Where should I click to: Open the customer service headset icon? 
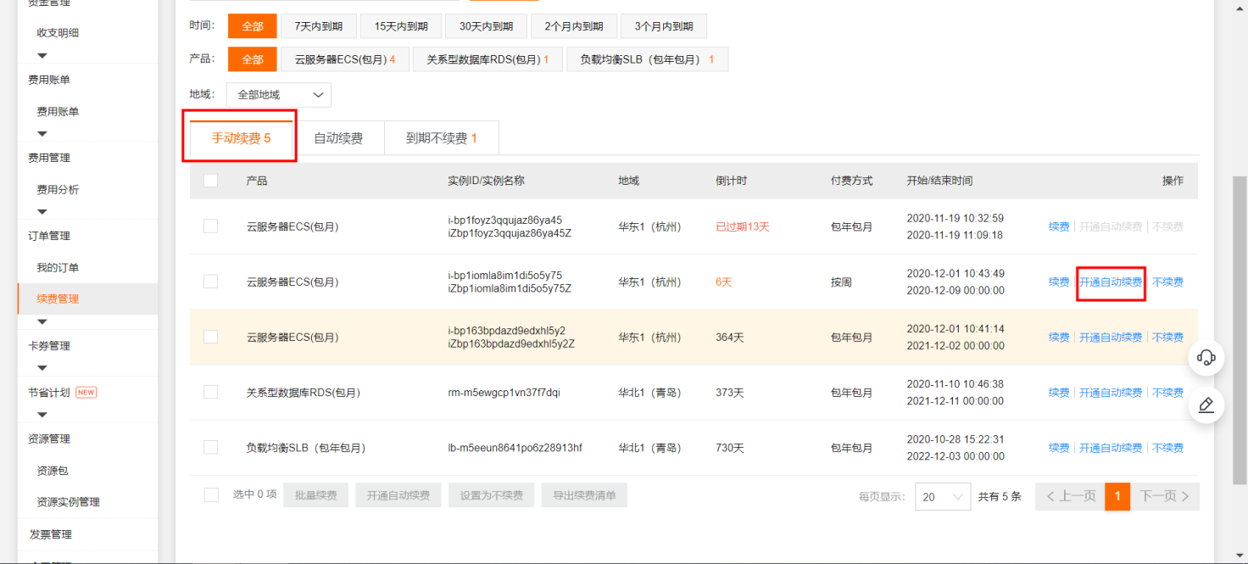[x=1206, y=357]
